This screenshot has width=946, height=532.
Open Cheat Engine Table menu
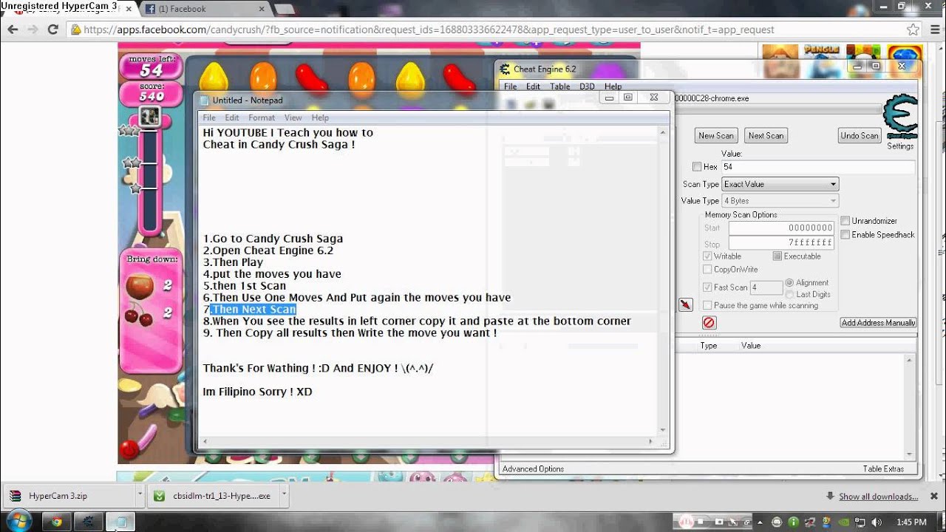click(x=560, y=86)
